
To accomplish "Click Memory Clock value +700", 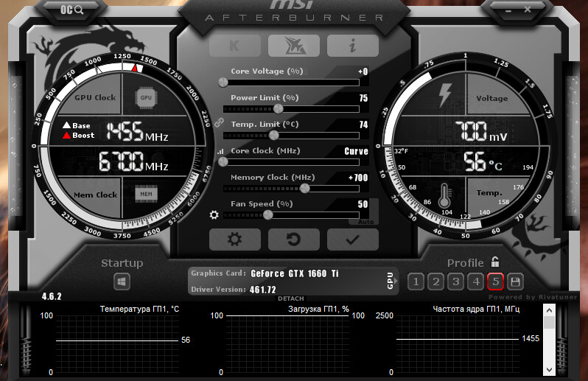I will click(358, 178).
